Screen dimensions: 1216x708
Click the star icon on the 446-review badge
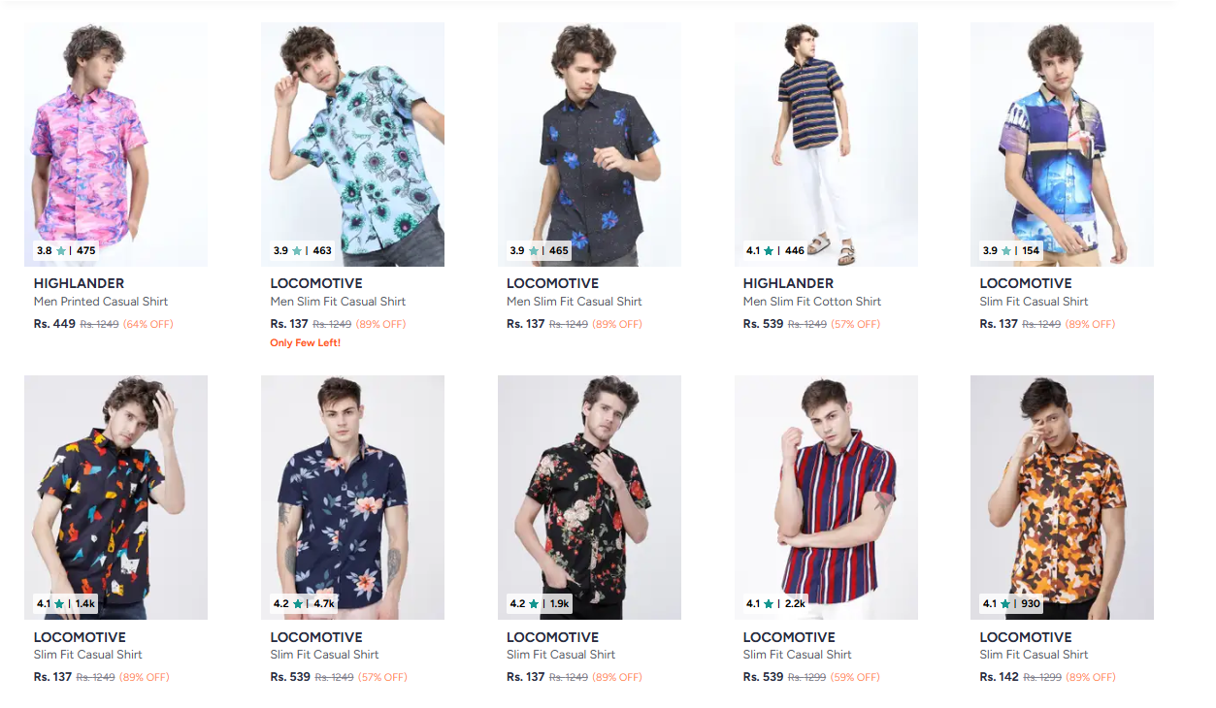tap(769, 250)
